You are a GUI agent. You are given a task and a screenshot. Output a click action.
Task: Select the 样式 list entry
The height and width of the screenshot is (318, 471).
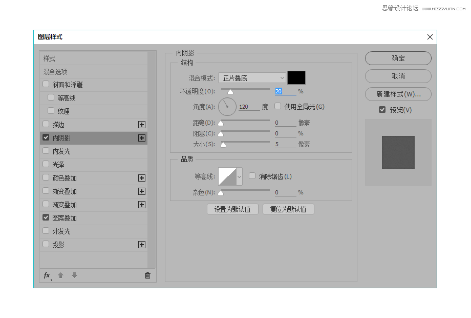(x=93, y=58)
